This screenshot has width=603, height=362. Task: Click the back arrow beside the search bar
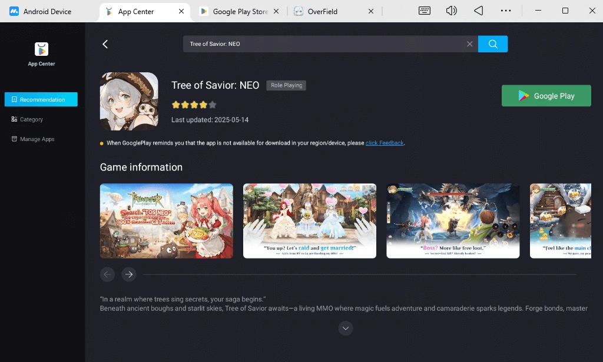105,43
